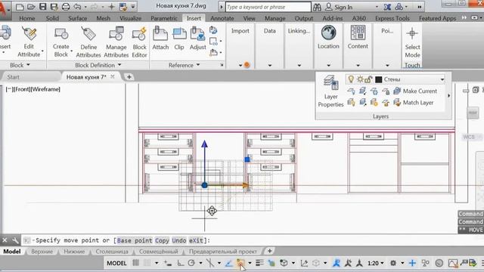The height and width of the screenshot is (272, 484).
Task: Open the Стены layer dropdown list
Action: tap(442, 79)
